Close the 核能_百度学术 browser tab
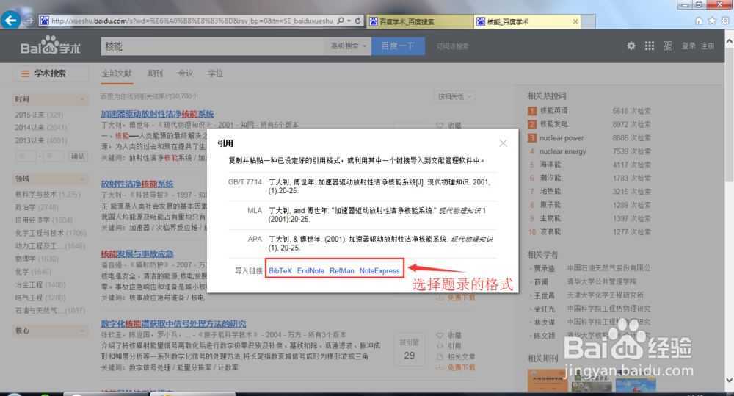The height and width of the screenshot is (396, 734). tap(575, 21)
